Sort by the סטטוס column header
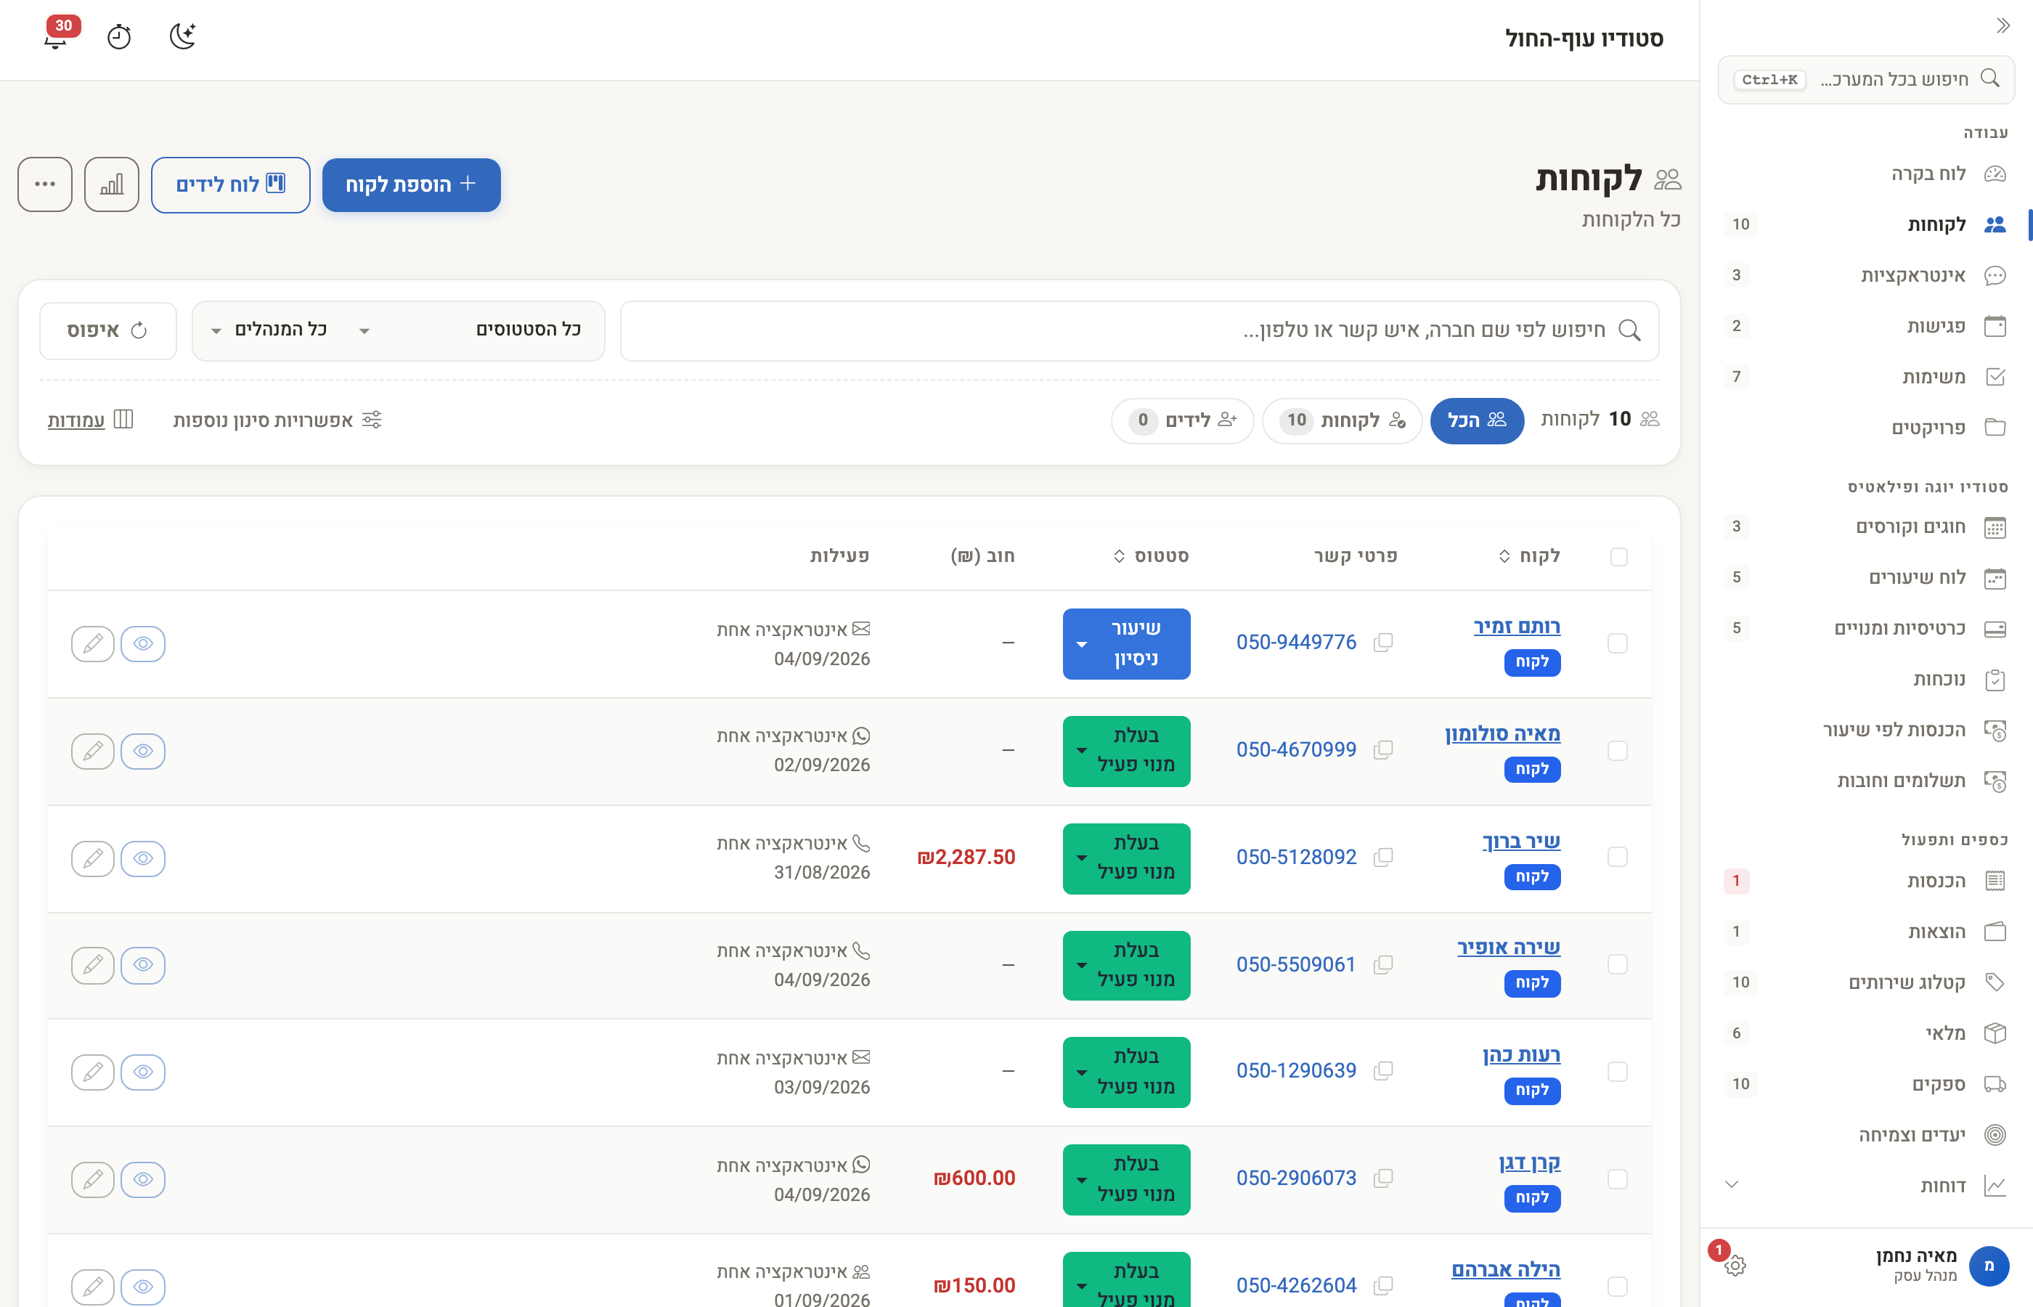 [1152, 556]
